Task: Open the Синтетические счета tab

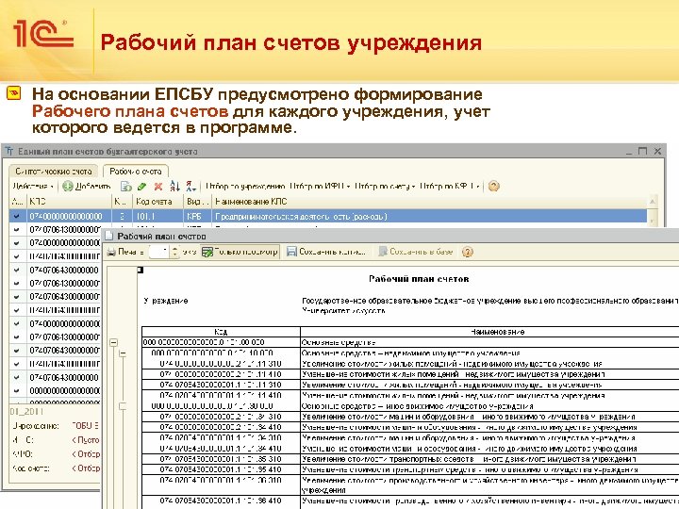Action: click(53, 172)
